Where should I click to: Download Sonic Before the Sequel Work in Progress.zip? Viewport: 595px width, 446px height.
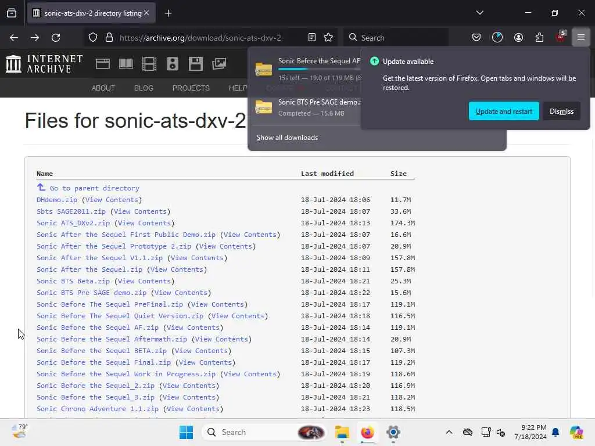126,374
